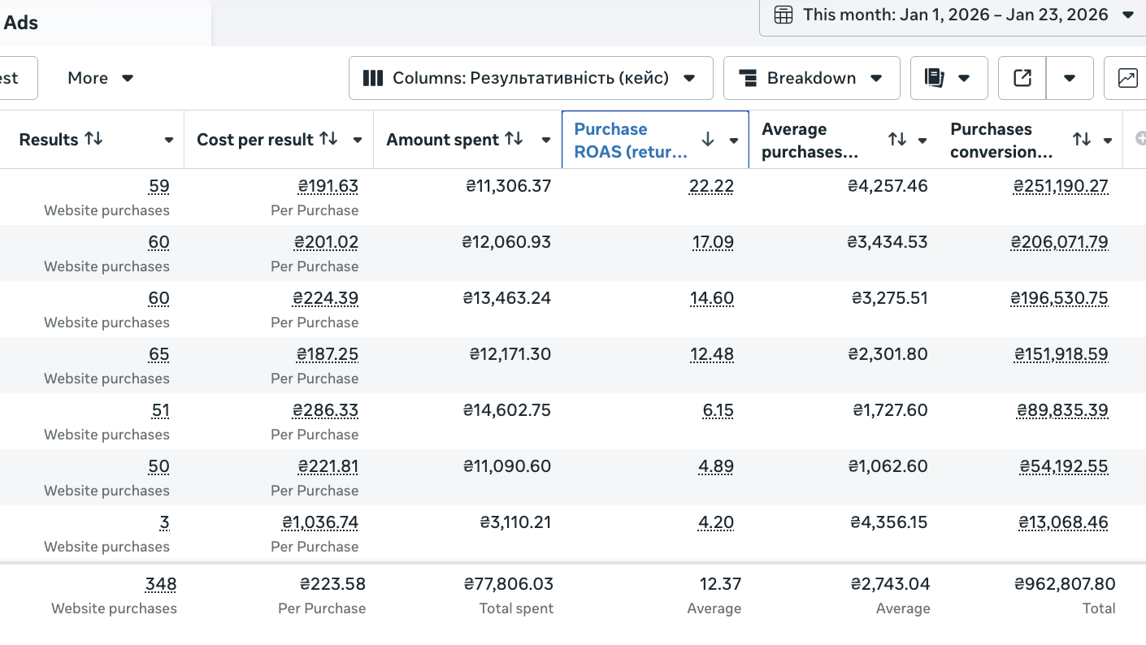Expand the More dropdown
1146x645 pixels.
point(101,78)
